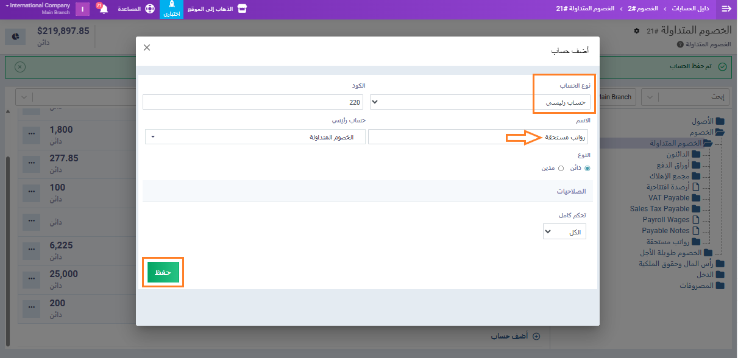Open the حساب رئيسي parent account dropdown
Viewport: 738px width, 358px height.
[255, 137]
